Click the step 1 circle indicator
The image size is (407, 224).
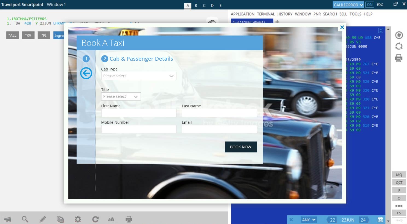coord(86,59)
